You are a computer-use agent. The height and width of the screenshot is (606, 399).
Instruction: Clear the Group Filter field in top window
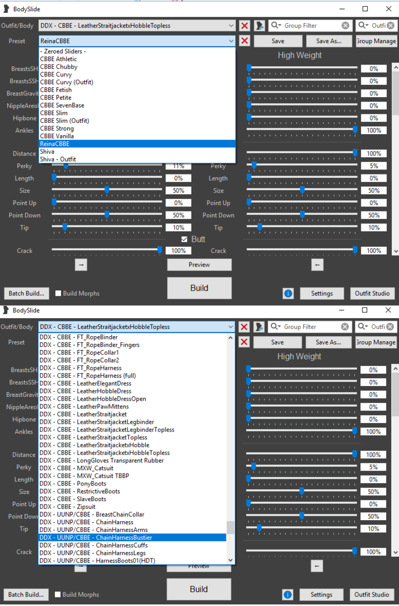345,25
